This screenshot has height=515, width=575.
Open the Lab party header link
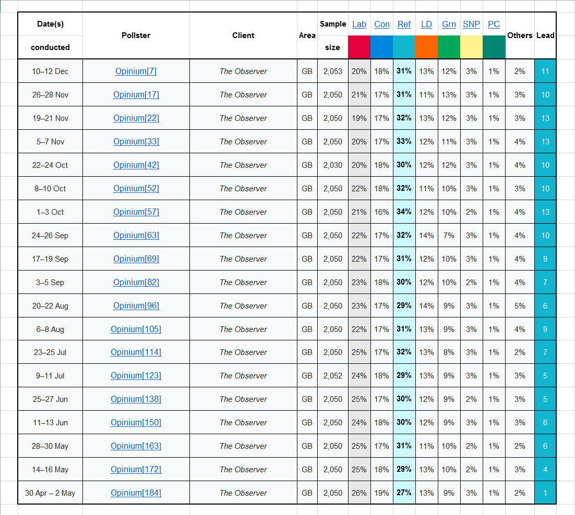(x=359, y=24)
